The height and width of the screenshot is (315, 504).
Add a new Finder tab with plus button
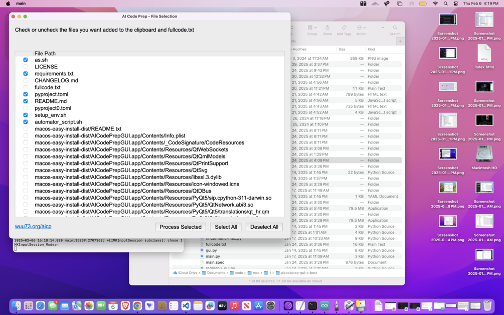(401, 41)
